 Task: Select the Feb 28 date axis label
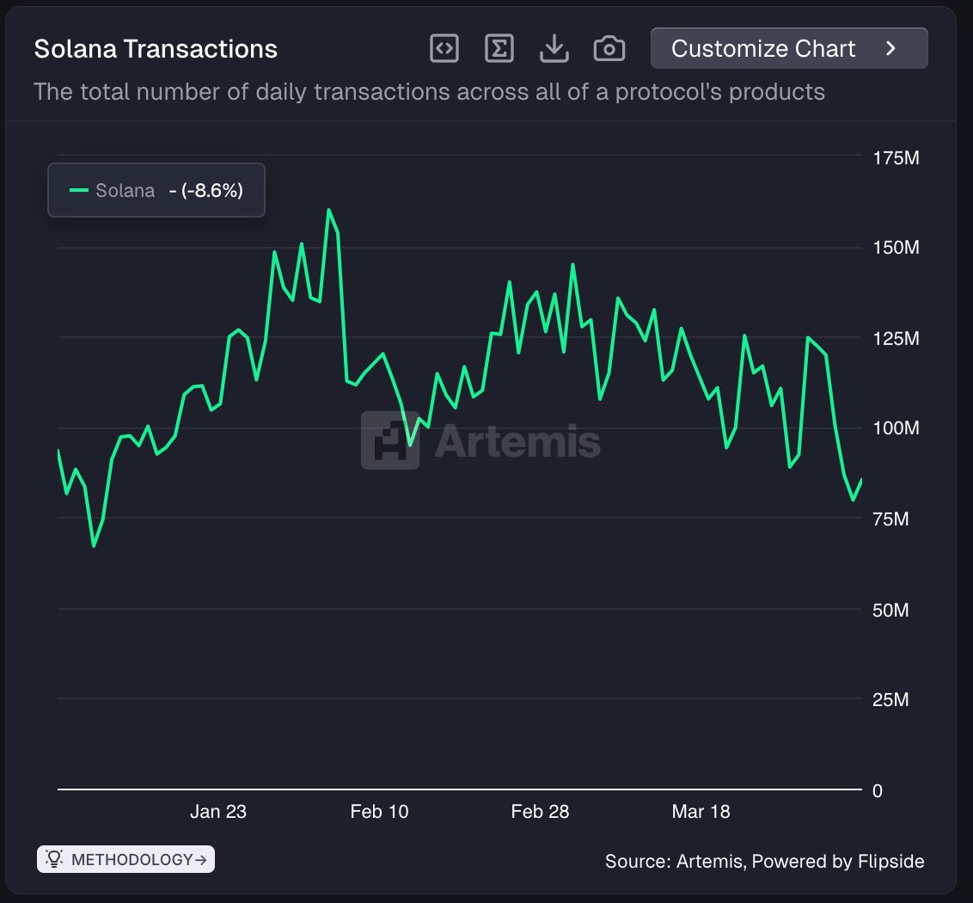point(540,812)
